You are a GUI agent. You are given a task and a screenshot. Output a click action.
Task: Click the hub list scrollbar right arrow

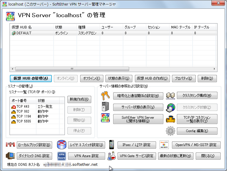coord(214,69)
